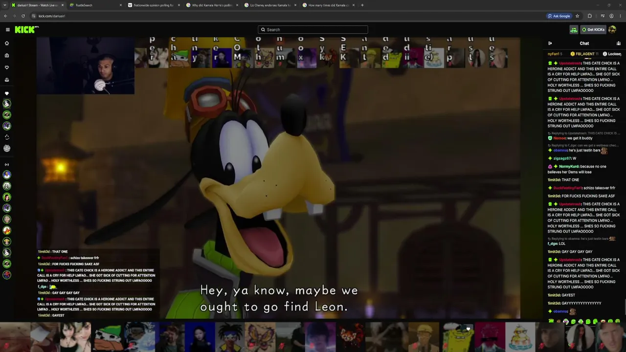This screenshot has height=352, width=626.
Task: Open your Kick profile avatar menu
Action: coord(612,30)
